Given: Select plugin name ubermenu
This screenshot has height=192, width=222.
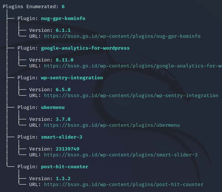Looking at the screenshot, I should (53, 107).
